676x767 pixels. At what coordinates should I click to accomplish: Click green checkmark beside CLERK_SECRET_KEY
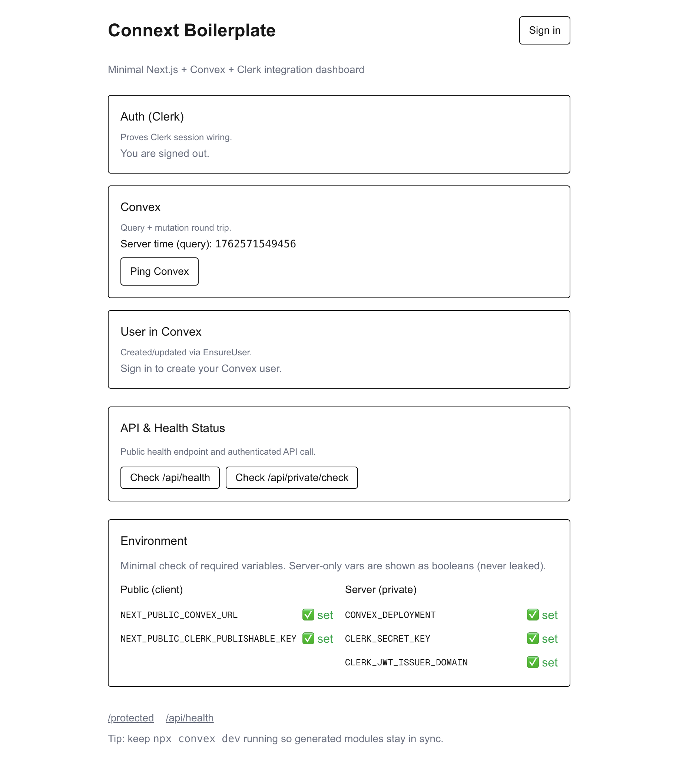coord(532,638)
